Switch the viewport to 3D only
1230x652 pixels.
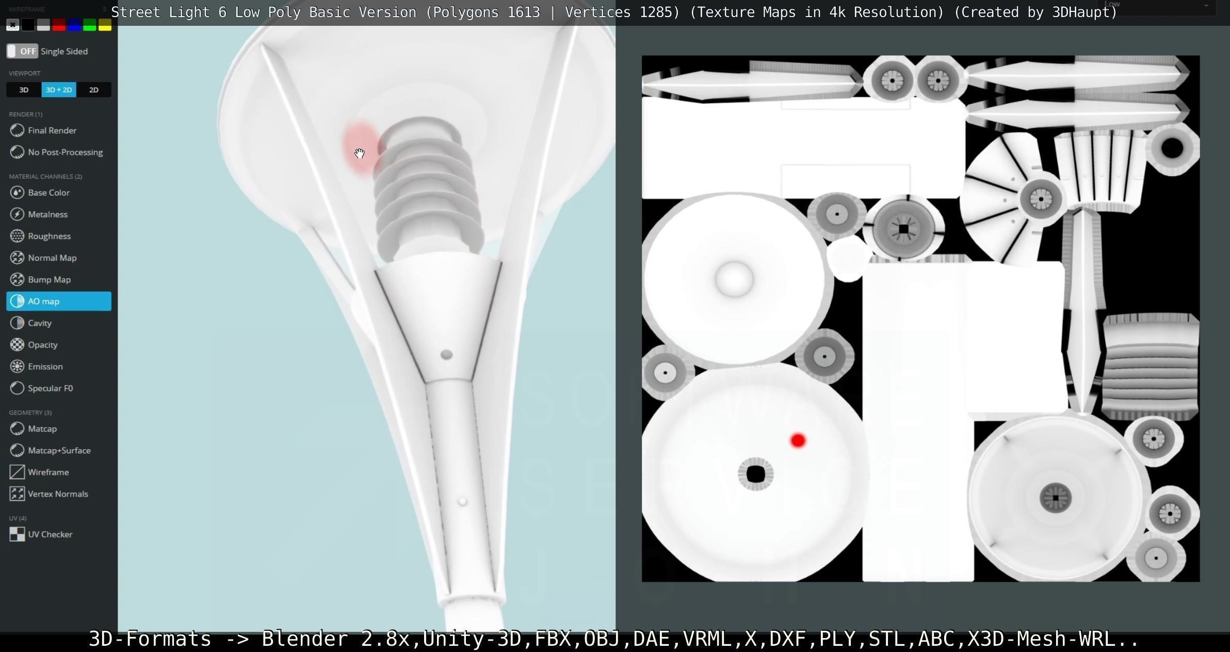24,90
